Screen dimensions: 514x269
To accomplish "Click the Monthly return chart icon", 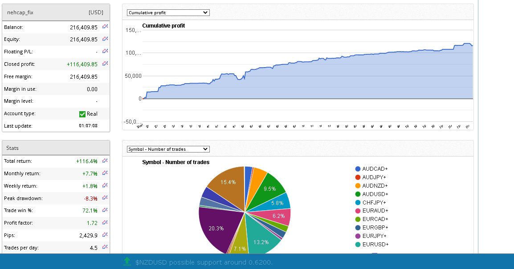I will click(105, 173).
